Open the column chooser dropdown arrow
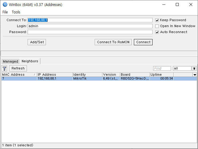Viewport: 198px width, 149px height. coord(195,75)
